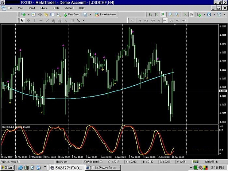Viewport: 228px width, 171px height.
Task: Expand the New Chart dropdown arrow
Action: point(28,14)
